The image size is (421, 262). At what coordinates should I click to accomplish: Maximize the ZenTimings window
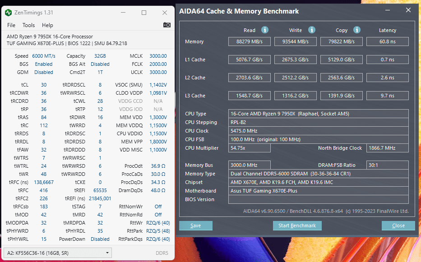click(144, 13)
